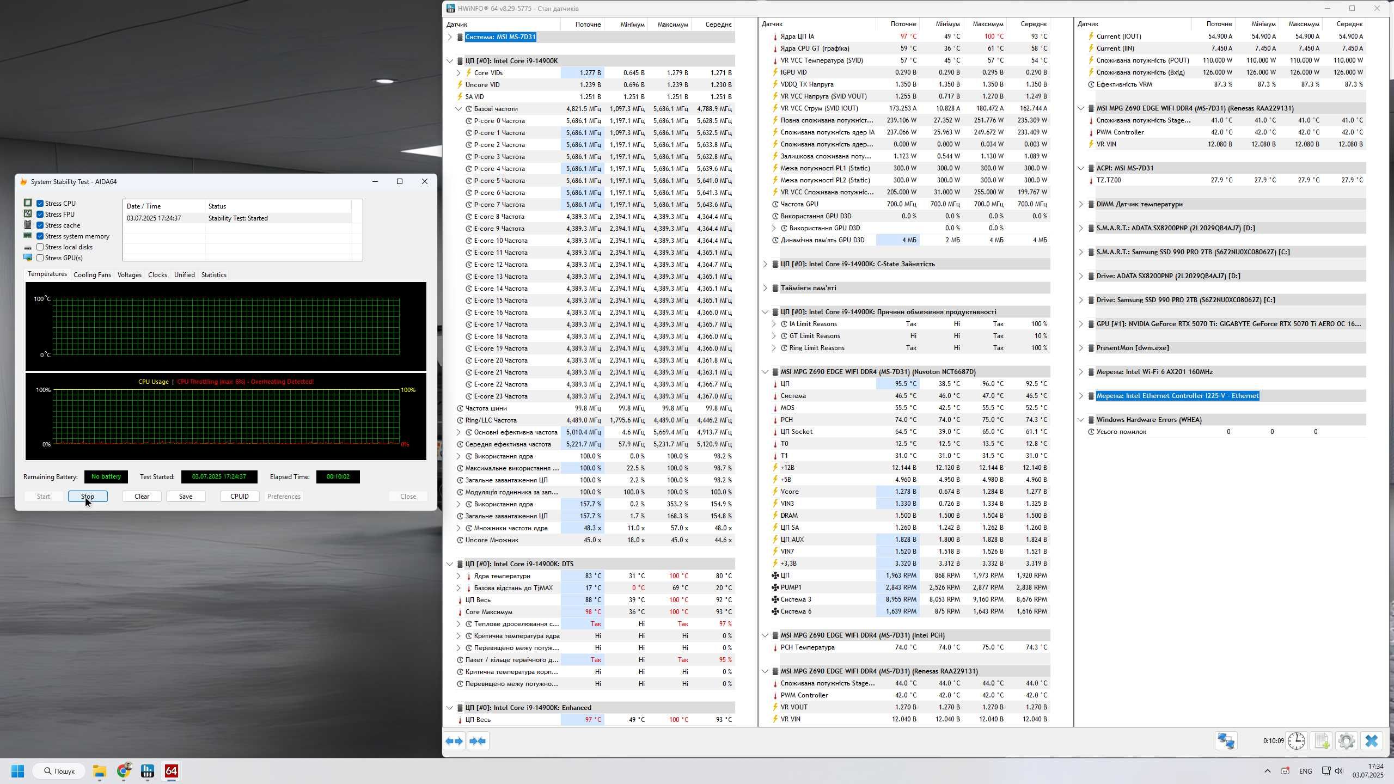This screenshot has height=784, width=1394.
Task: Switch to Voltages tab
Action: click(129, 275)
